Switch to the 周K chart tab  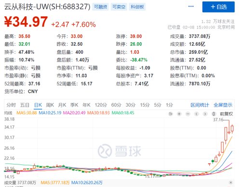click(50, 105)
